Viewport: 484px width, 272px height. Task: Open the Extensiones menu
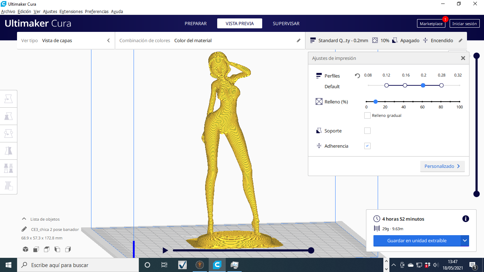(x=71, y=11)
